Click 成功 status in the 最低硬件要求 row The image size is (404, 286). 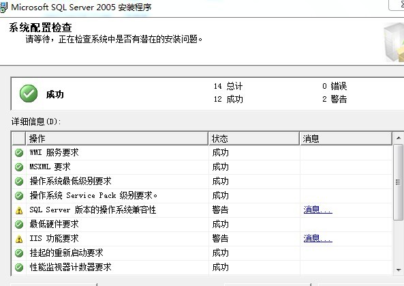click(220, 224)
